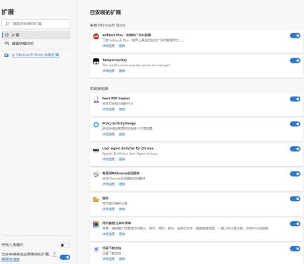The width and height of the screenshot is (304, 264).
Task: Toggle off the Chrome word-lookup extension
Action: [x=295, y=174]
